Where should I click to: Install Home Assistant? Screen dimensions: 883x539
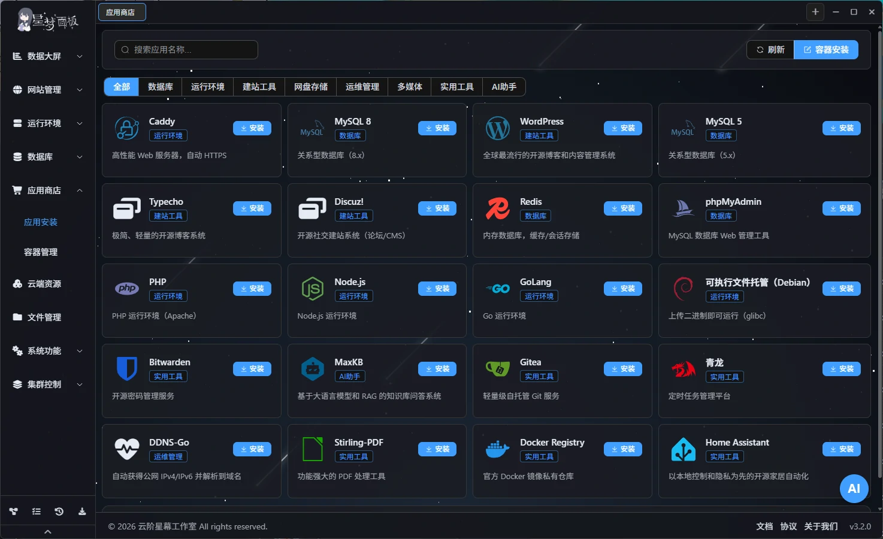point(842,449)
